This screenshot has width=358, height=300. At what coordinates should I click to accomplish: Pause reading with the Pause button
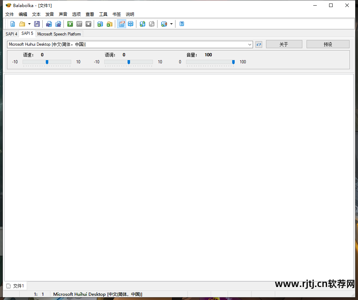tap(79, 24)
